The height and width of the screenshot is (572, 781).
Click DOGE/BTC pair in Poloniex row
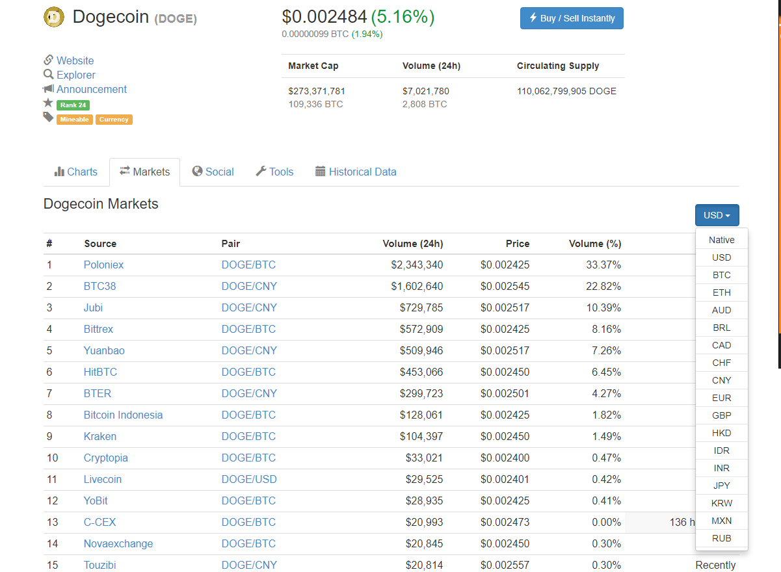pyautogui.click(x=248, y=265)
